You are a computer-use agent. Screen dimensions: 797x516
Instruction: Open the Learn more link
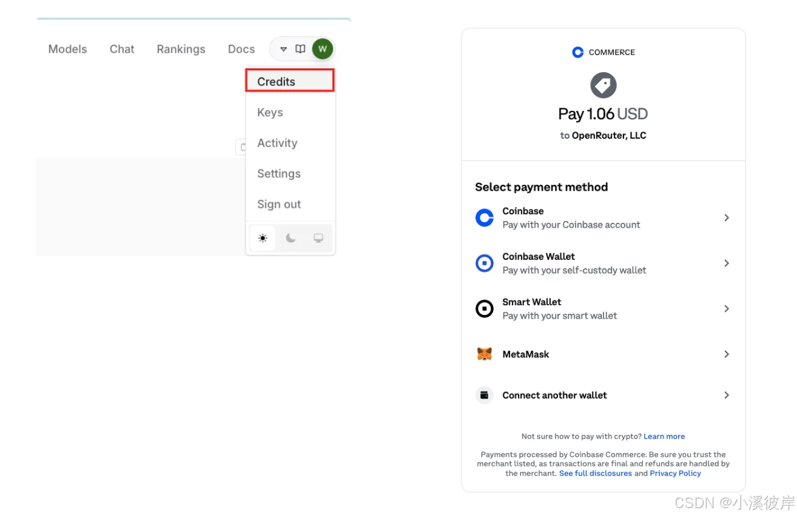point(664,436)
